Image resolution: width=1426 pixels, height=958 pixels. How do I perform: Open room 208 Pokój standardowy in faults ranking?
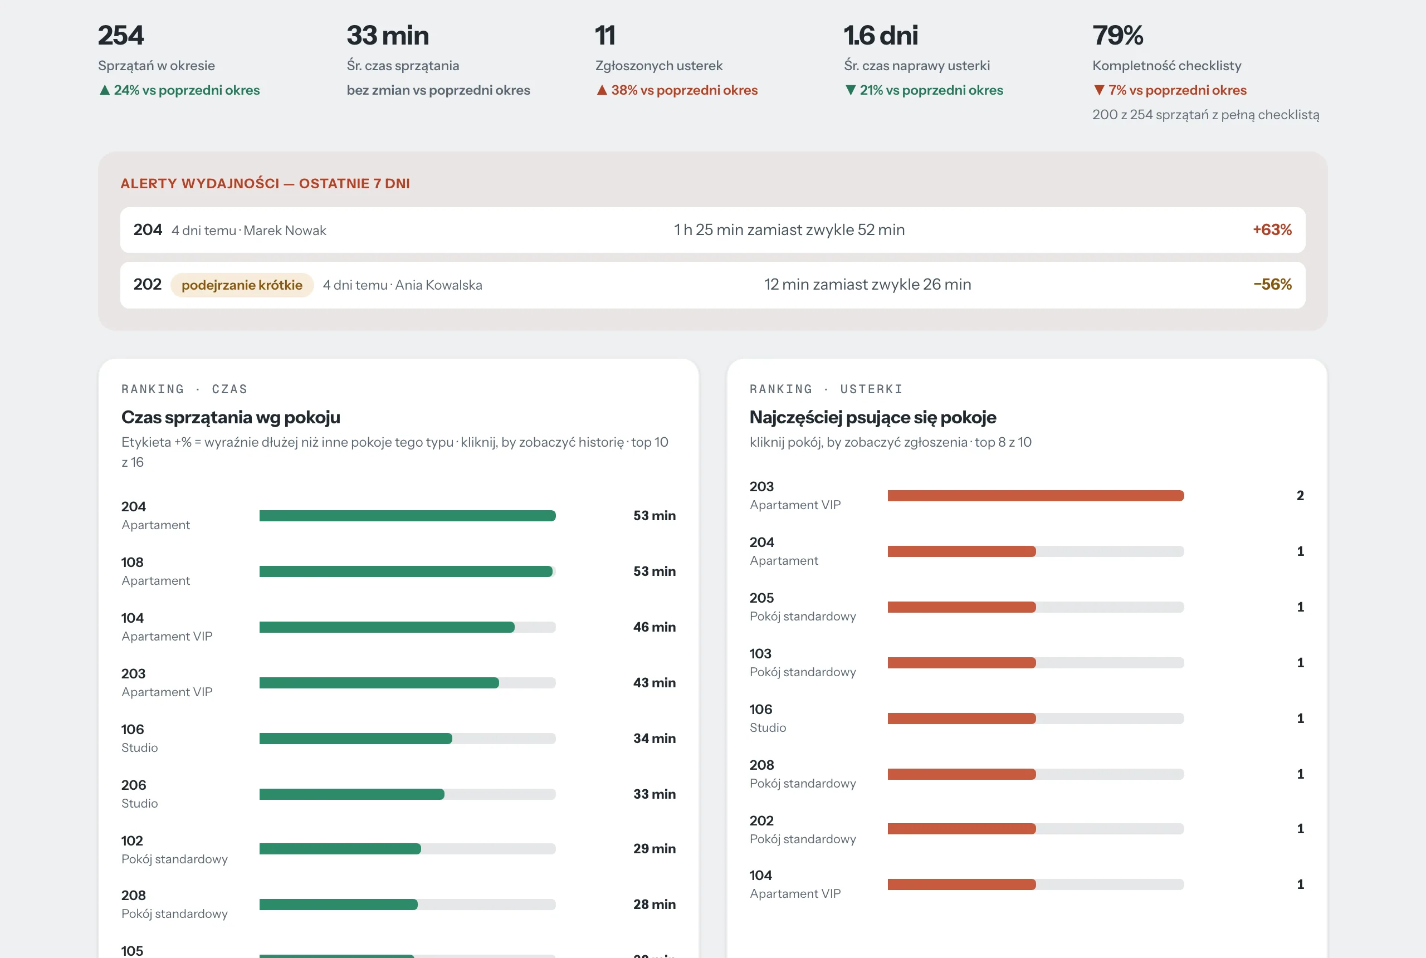click(1027, 774)
